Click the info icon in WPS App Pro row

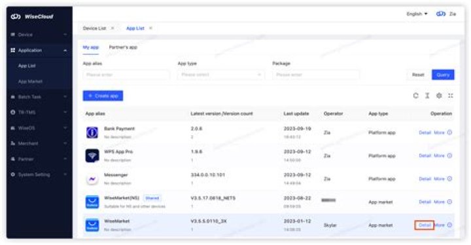(449, 156)
